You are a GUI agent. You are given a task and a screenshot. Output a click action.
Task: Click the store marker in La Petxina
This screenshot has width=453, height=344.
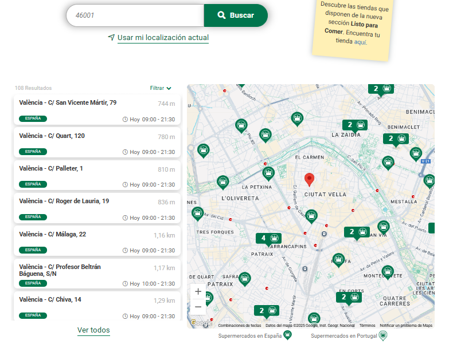(x=268, y=174)
